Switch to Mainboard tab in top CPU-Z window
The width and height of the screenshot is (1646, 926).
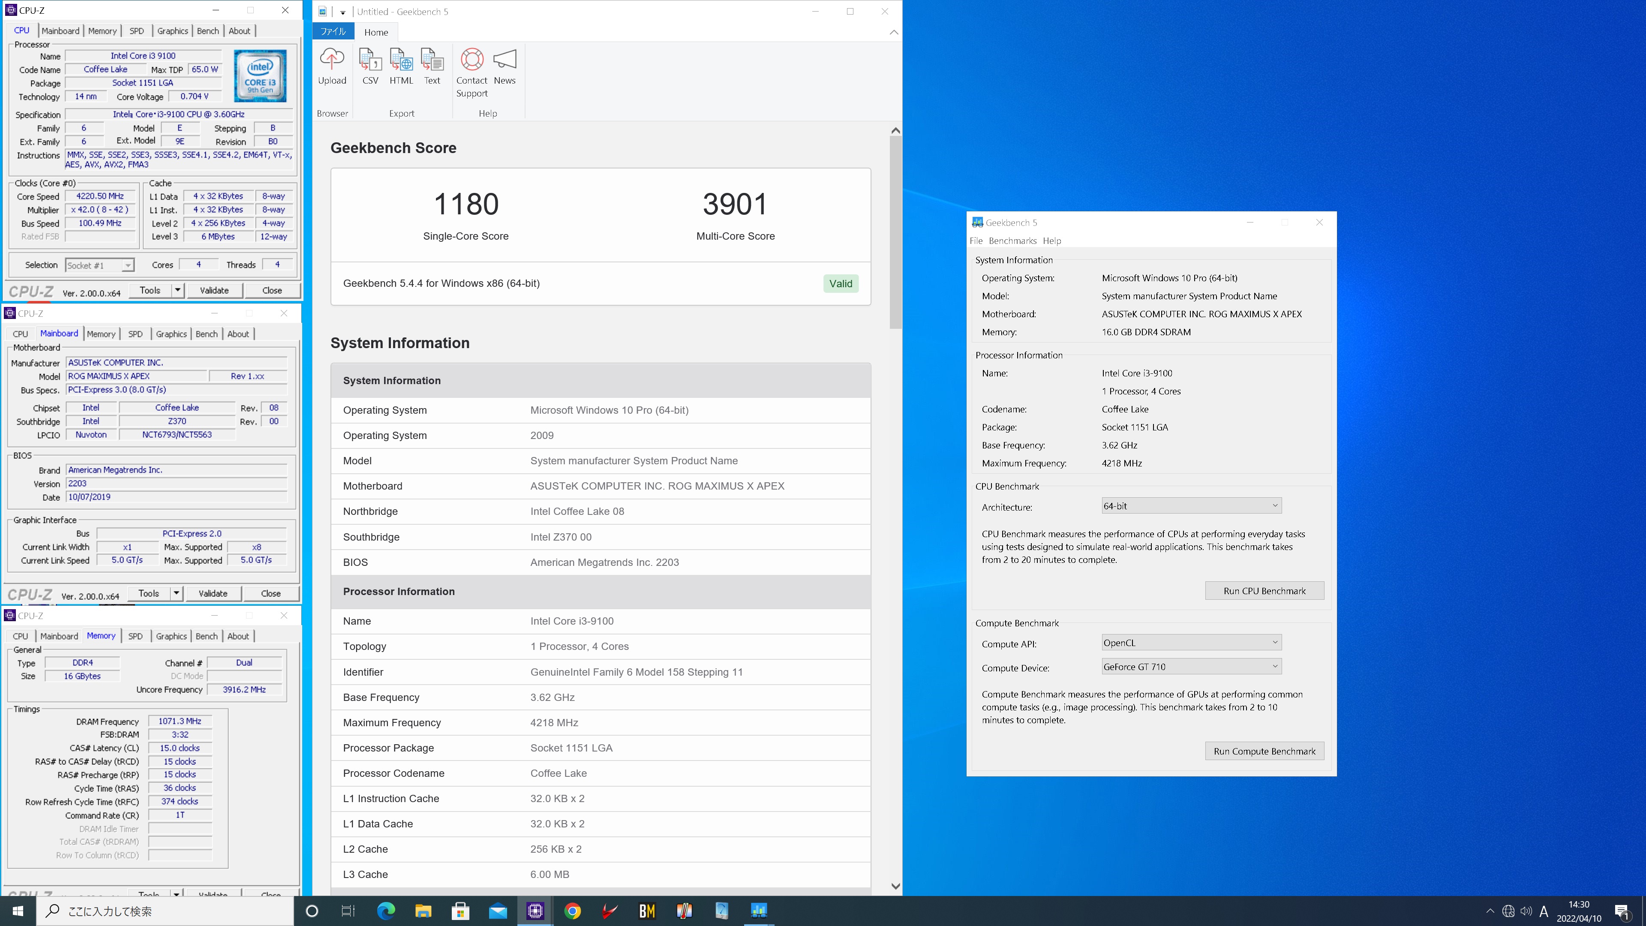coord(61,31)
